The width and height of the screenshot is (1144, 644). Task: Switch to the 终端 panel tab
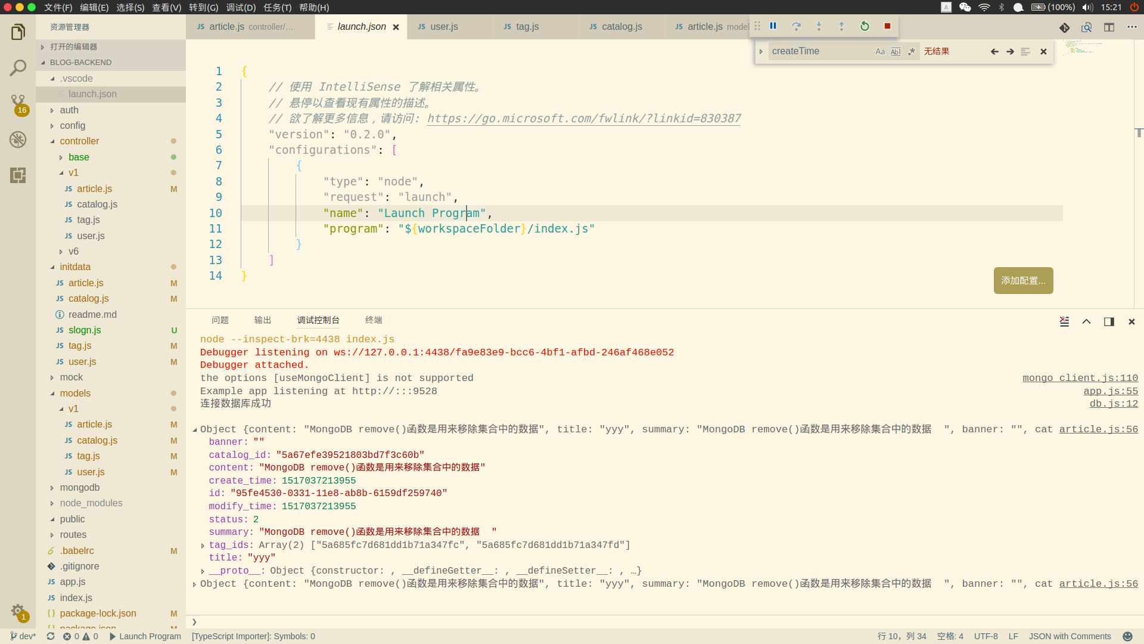point(374,320)
